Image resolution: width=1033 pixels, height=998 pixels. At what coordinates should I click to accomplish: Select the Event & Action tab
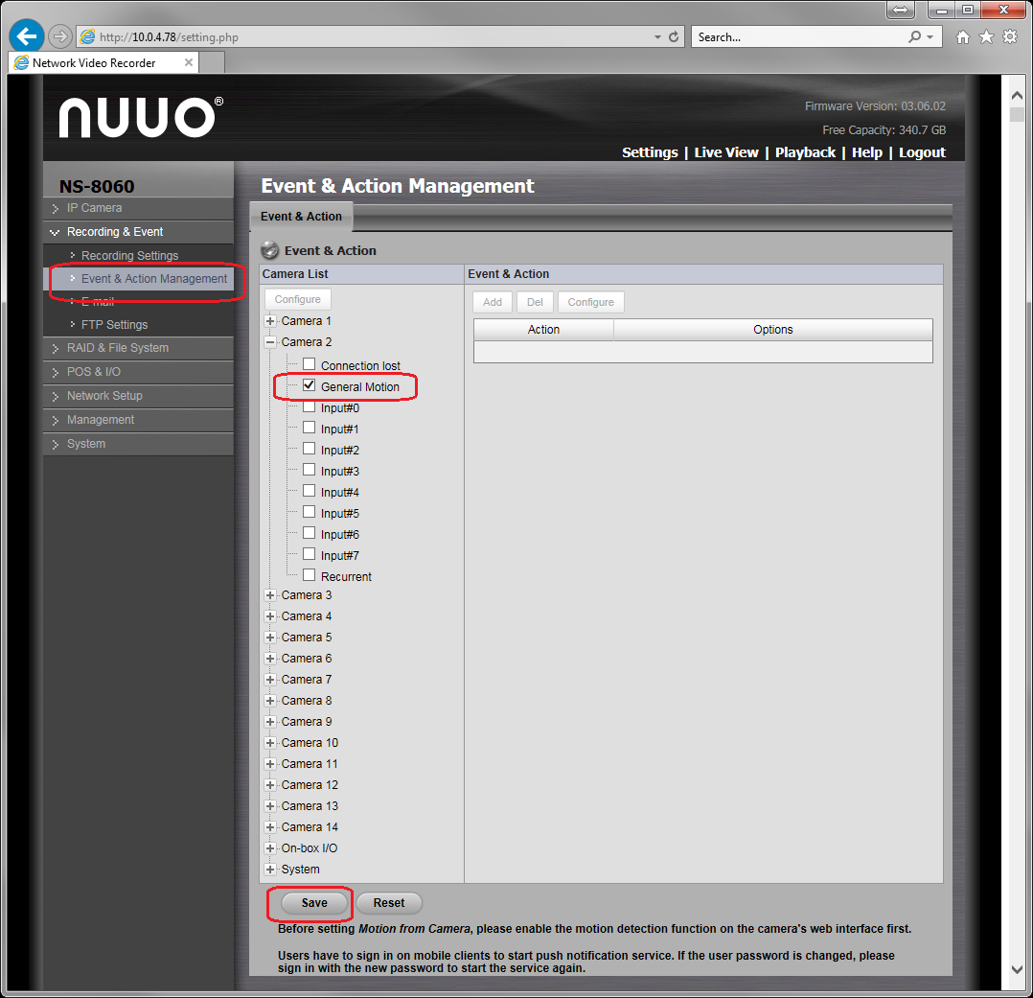(x=301, y=217)
